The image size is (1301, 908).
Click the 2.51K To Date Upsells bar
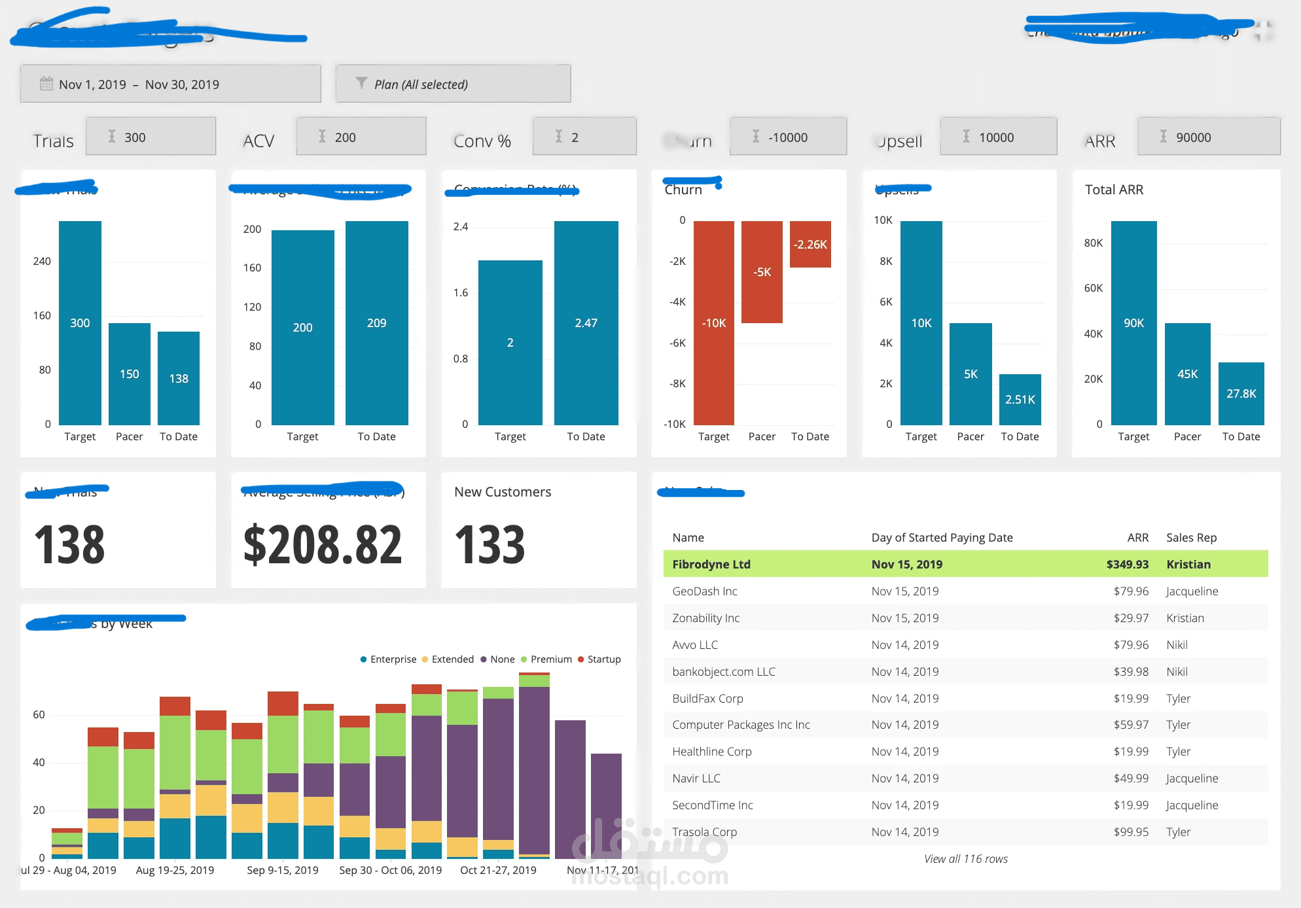pos(1020,400)
